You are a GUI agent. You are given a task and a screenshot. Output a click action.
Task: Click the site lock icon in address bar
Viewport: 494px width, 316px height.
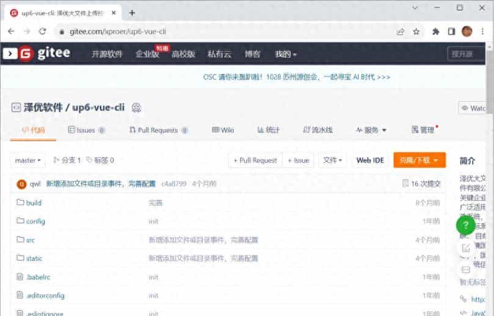(62, 32)
